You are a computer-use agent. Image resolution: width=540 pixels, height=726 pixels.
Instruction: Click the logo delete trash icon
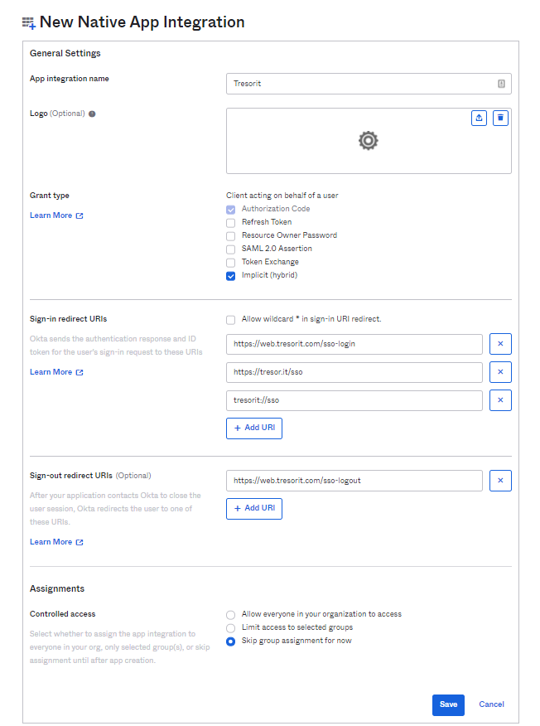coord(500,118)
